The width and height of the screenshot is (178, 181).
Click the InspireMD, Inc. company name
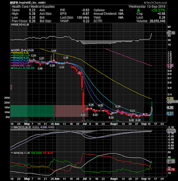pyautogui.click(x=28, y=3)
